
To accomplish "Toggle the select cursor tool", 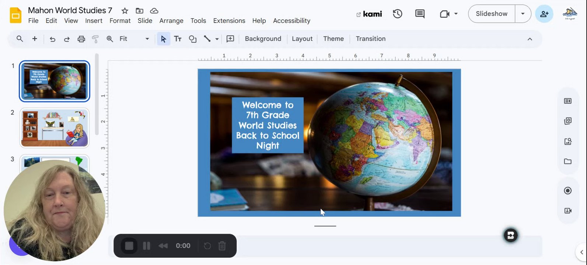I will [x=163, y=39].
